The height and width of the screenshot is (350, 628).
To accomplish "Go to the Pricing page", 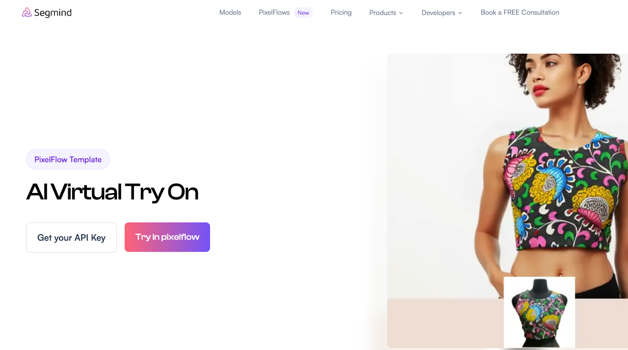I will pyautogui.click(x=341, y=13).
